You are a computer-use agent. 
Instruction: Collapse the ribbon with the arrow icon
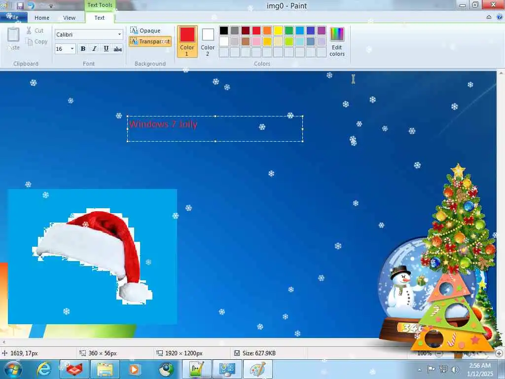(x=489, y=17)
